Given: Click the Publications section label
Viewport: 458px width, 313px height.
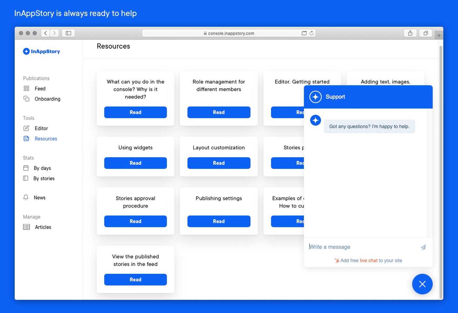Looking at the screenshot, I should coord(36,78).
